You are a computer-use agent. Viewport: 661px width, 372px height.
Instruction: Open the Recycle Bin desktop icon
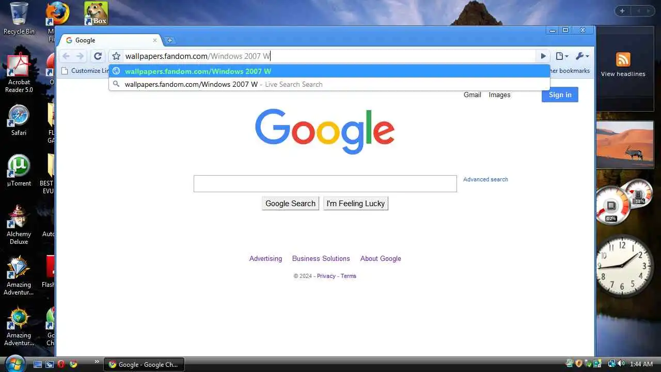pyautogui.click(x=19, y=19)
